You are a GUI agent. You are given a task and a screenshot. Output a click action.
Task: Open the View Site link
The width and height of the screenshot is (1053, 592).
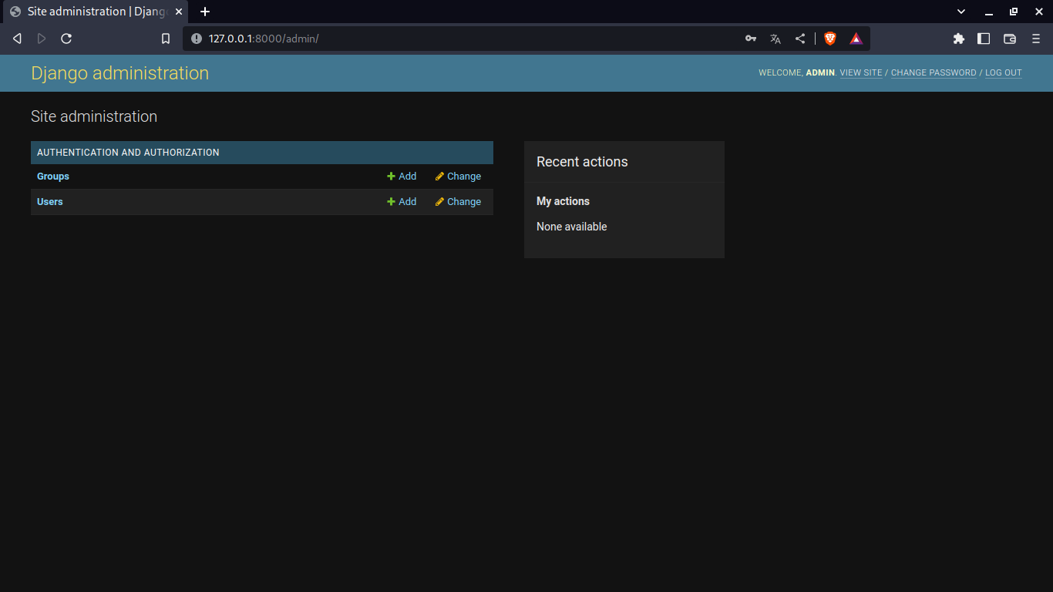pyautogui.click(x=861, y=72)
